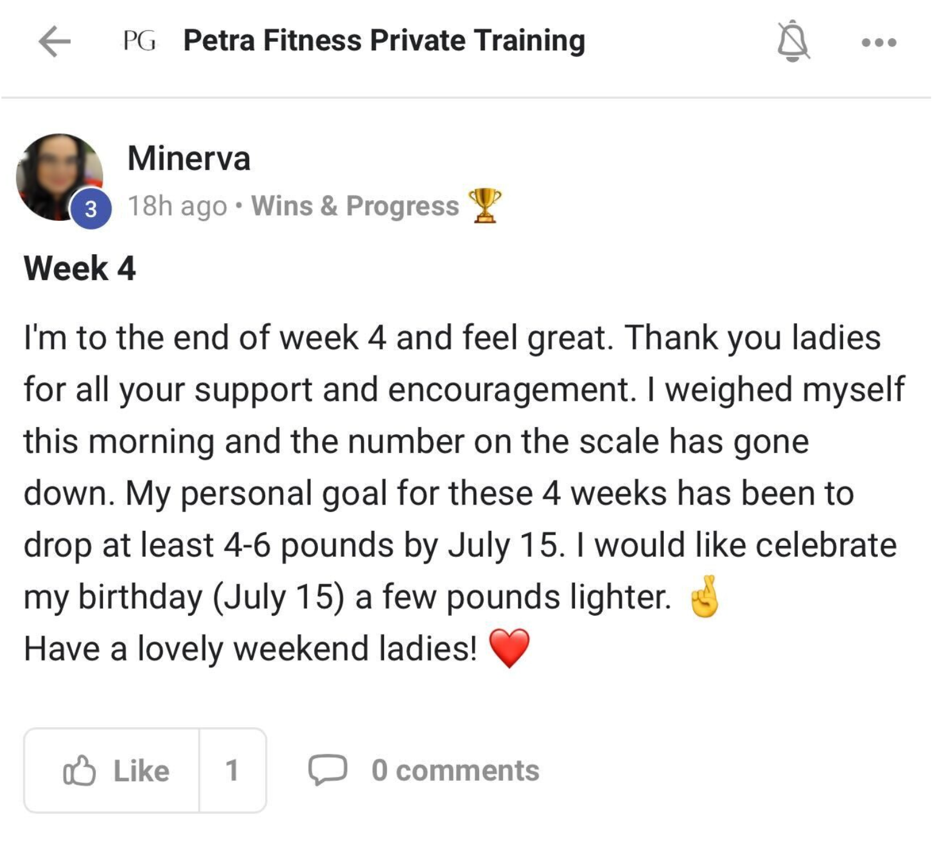Open the Wins & Progress category
933x848 pixels.
click(x=355, y=206)
